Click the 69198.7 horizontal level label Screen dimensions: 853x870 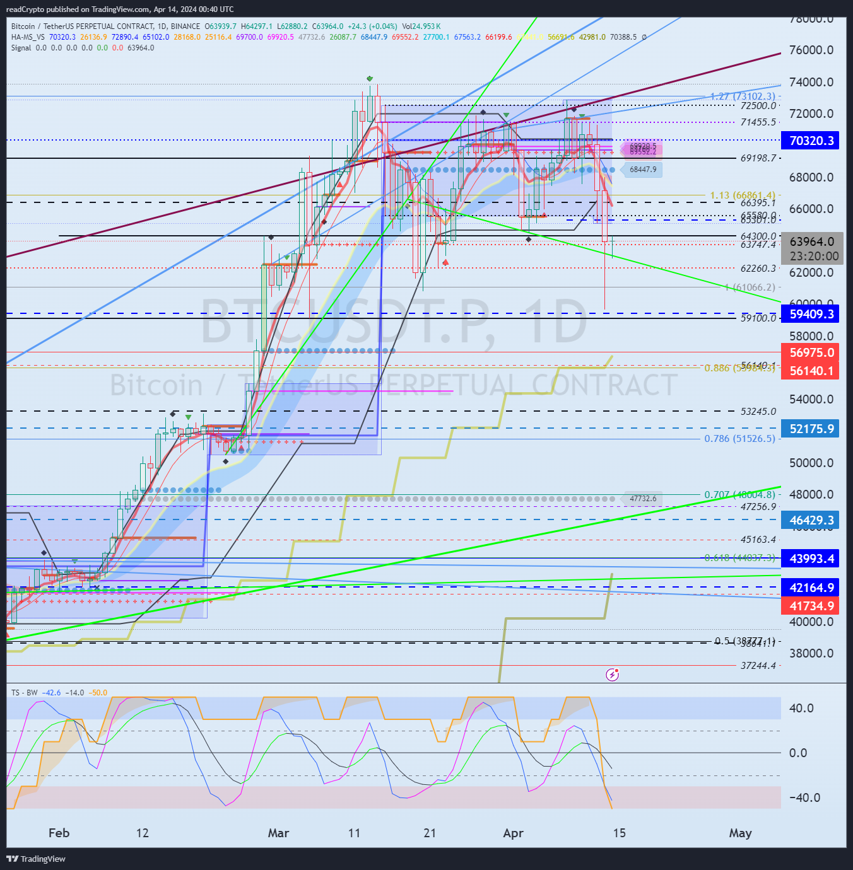[758, 158]
